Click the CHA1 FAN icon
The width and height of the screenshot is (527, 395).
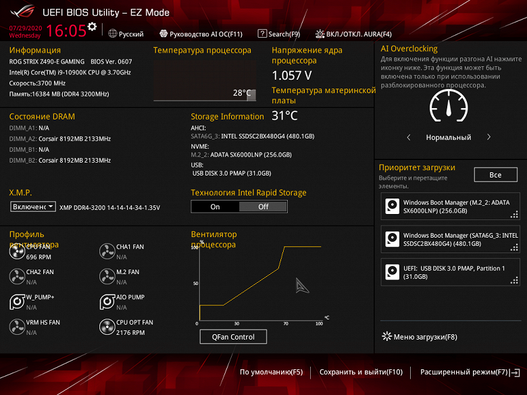107,251
